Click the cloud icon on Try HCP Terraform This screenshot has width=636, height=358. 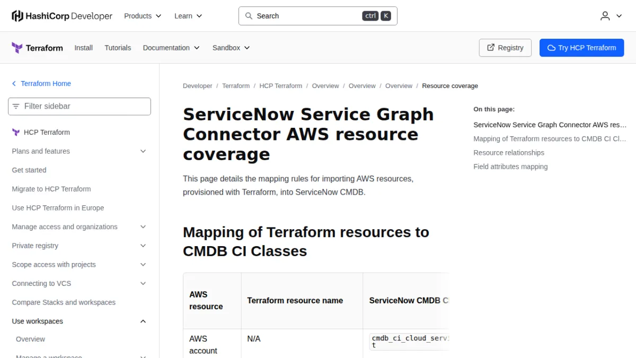point(551,48)
